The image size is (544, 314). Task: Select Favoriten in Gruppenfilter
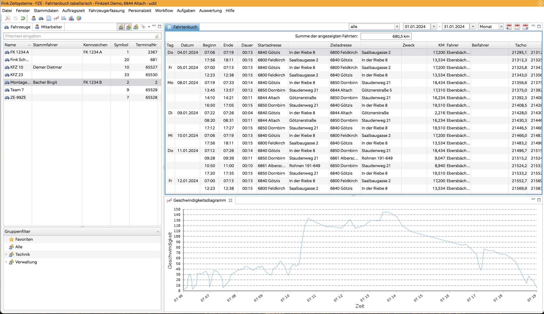coord(24,239)
